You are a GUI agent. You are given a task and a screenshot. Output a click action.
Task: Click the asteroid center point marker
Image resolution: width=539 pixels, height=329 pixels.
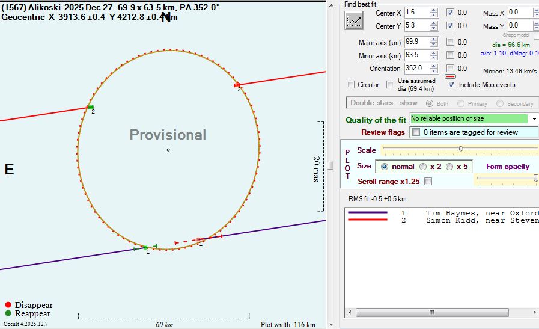[x=168, y=150]
